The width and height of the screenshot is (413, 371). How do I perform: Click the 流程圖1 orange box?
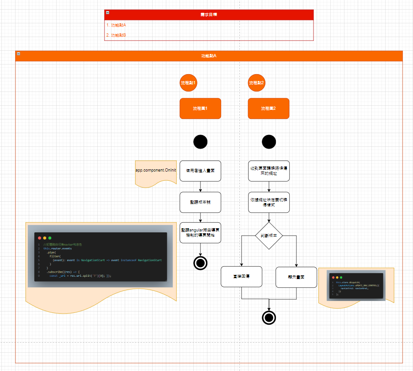(x=200, y=108)
